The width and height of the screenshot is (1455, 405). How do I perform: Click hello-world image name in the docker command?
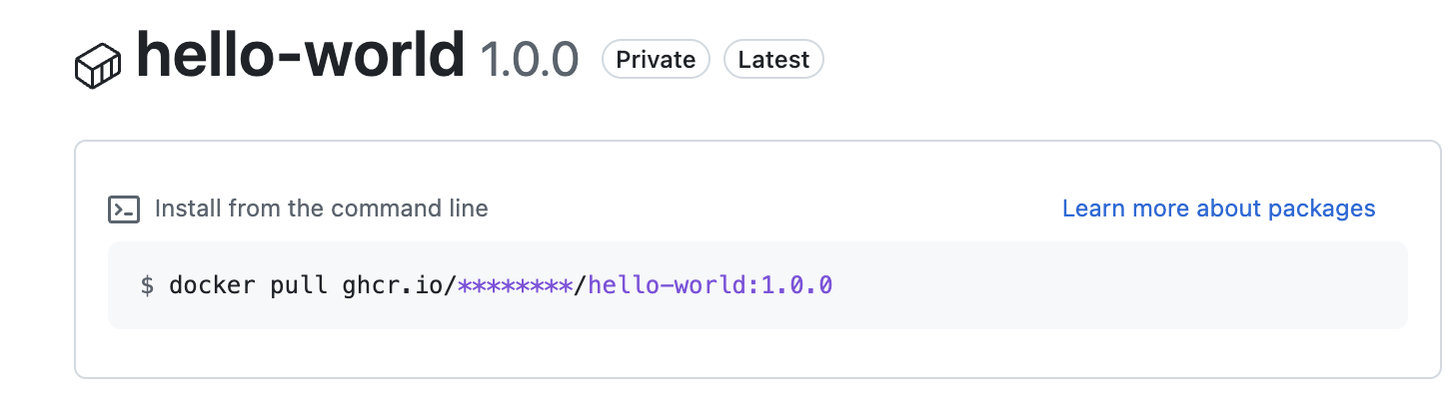click(x=668, y=286)
